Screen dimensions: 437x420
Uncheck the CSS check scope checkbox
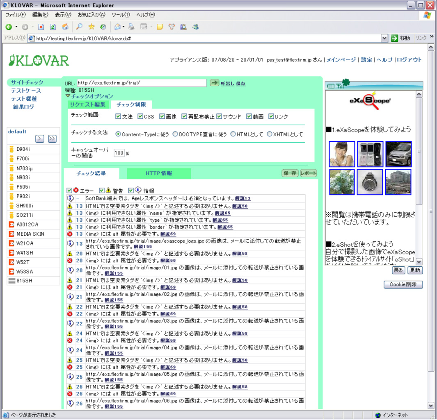[140, 116]
